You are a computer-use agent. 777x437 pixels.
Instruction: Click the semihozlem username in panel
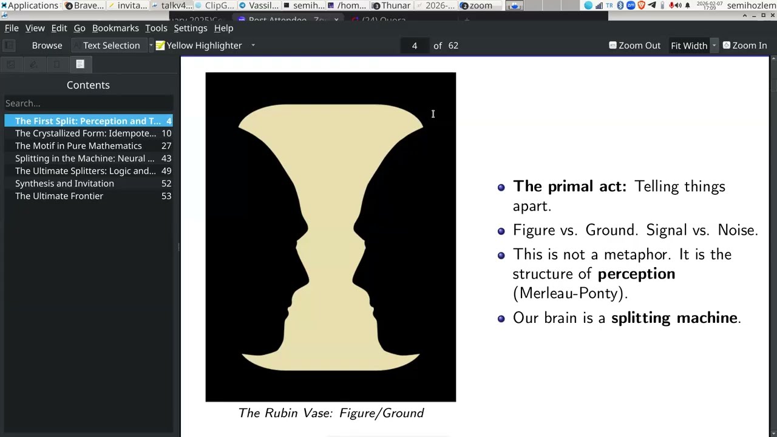pyautogui.click(x=752, y=5)
